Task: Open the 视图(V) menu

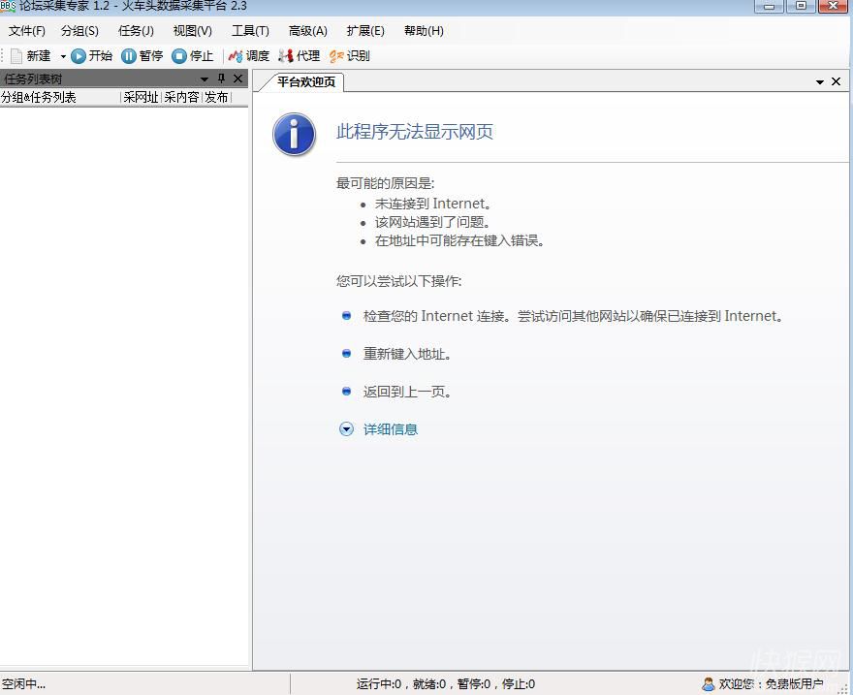Action: click(193, 31)
